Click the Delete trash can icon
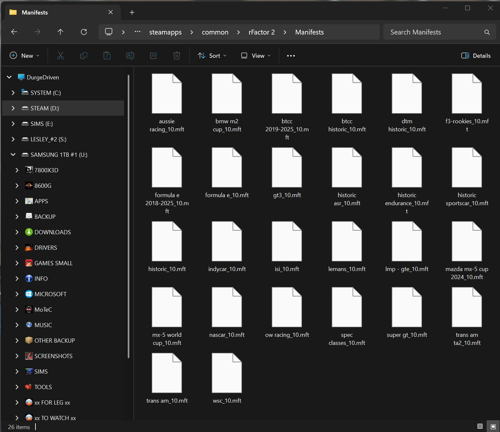The height and width of the screenshot is (432, 500). 177,56
